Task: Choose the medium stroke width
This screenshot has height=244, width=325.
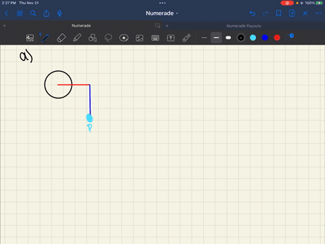Action: coord(216,38)
